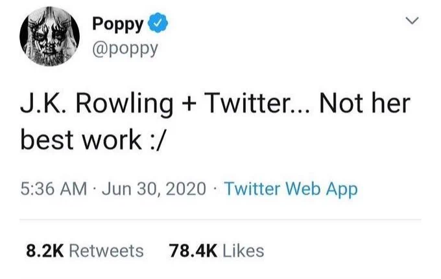Click the word Twitter... in tweet body

coord(256,103)
